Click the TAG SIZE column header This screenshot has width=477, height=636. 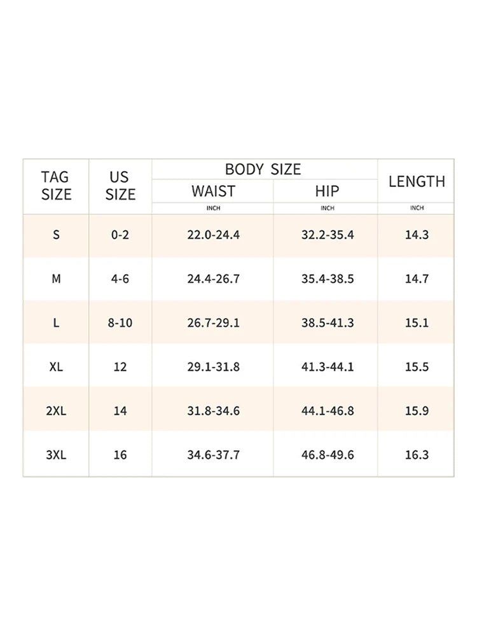point(56,186)
